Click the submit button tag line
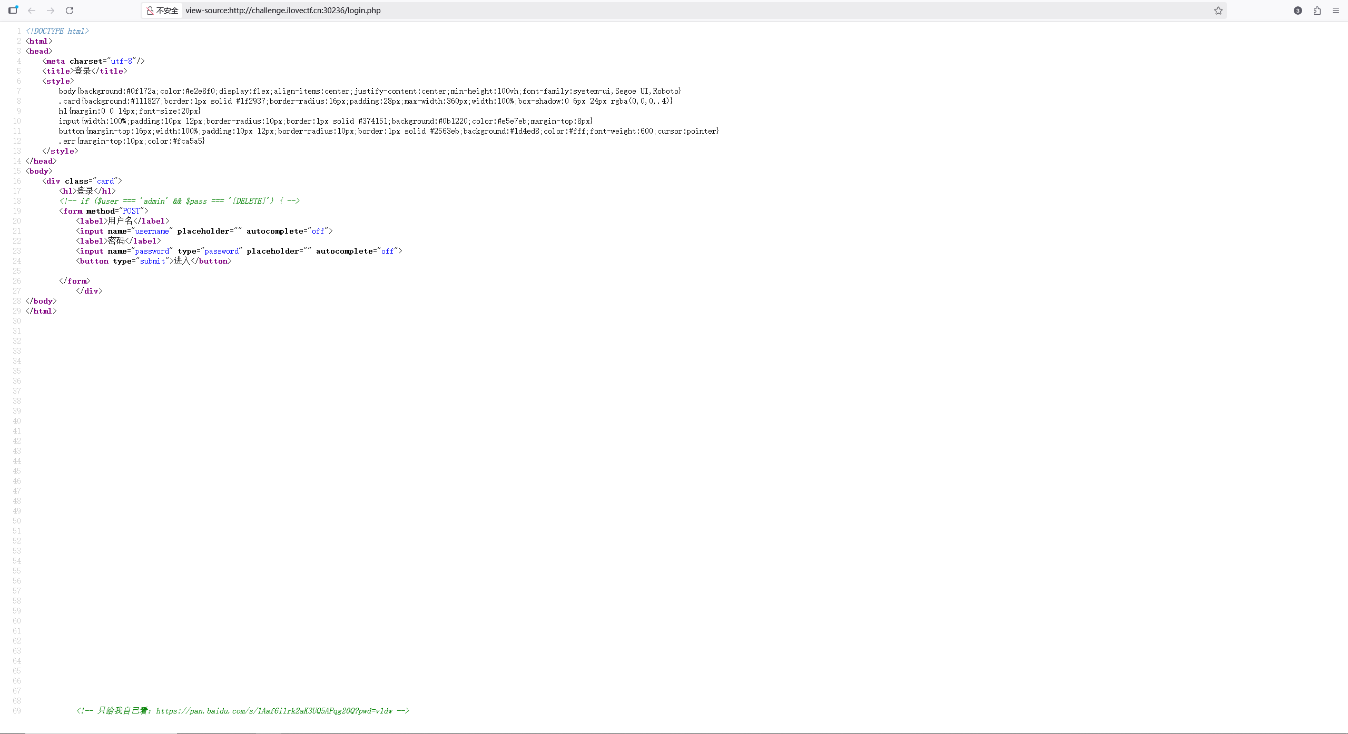Screen dimensions: 1348x734 click(x=153, y=261)
